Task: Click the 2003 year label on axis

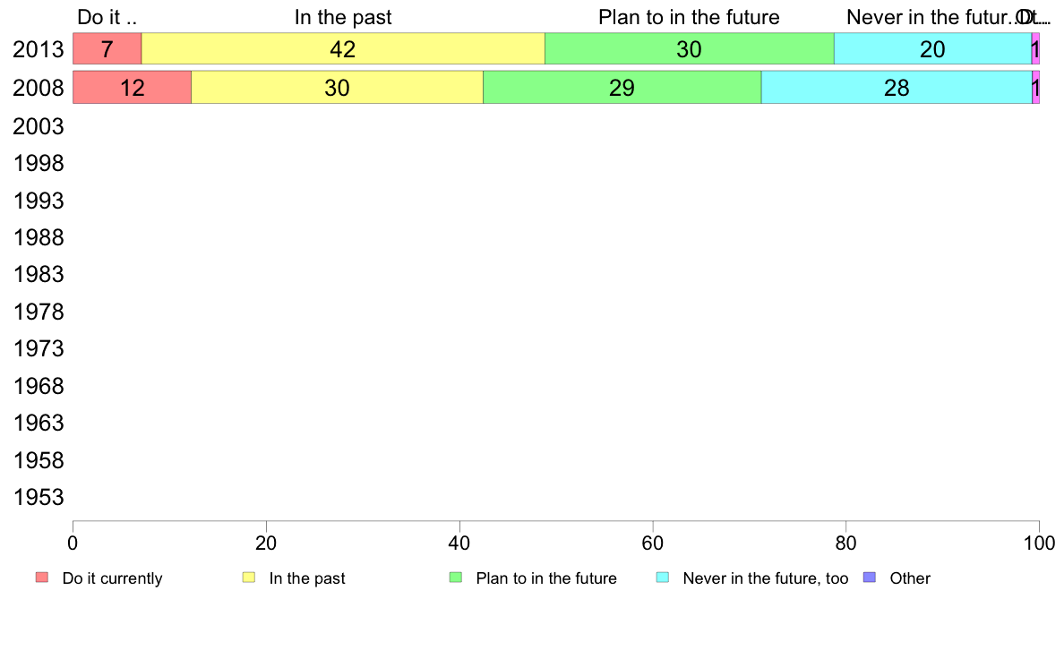Action: point(39,126)
